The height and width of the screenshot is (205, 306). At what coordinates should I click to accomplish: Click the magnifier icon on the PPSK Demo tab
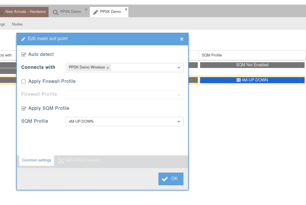pyautogui.click(x=56, y=12)
